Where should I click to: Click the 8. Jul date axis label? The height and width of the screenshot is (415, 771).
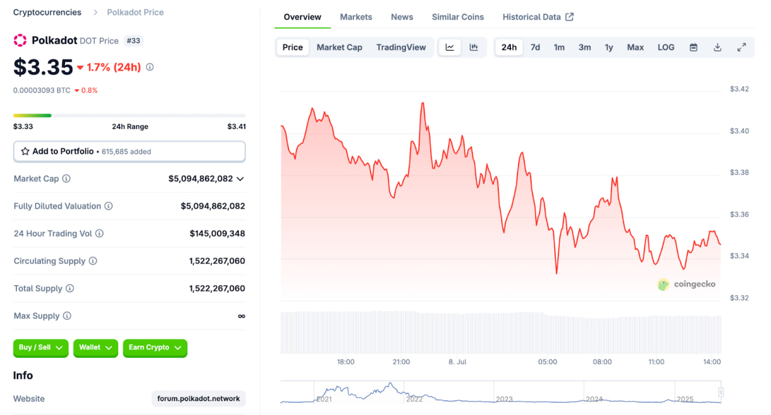(457, 362)
